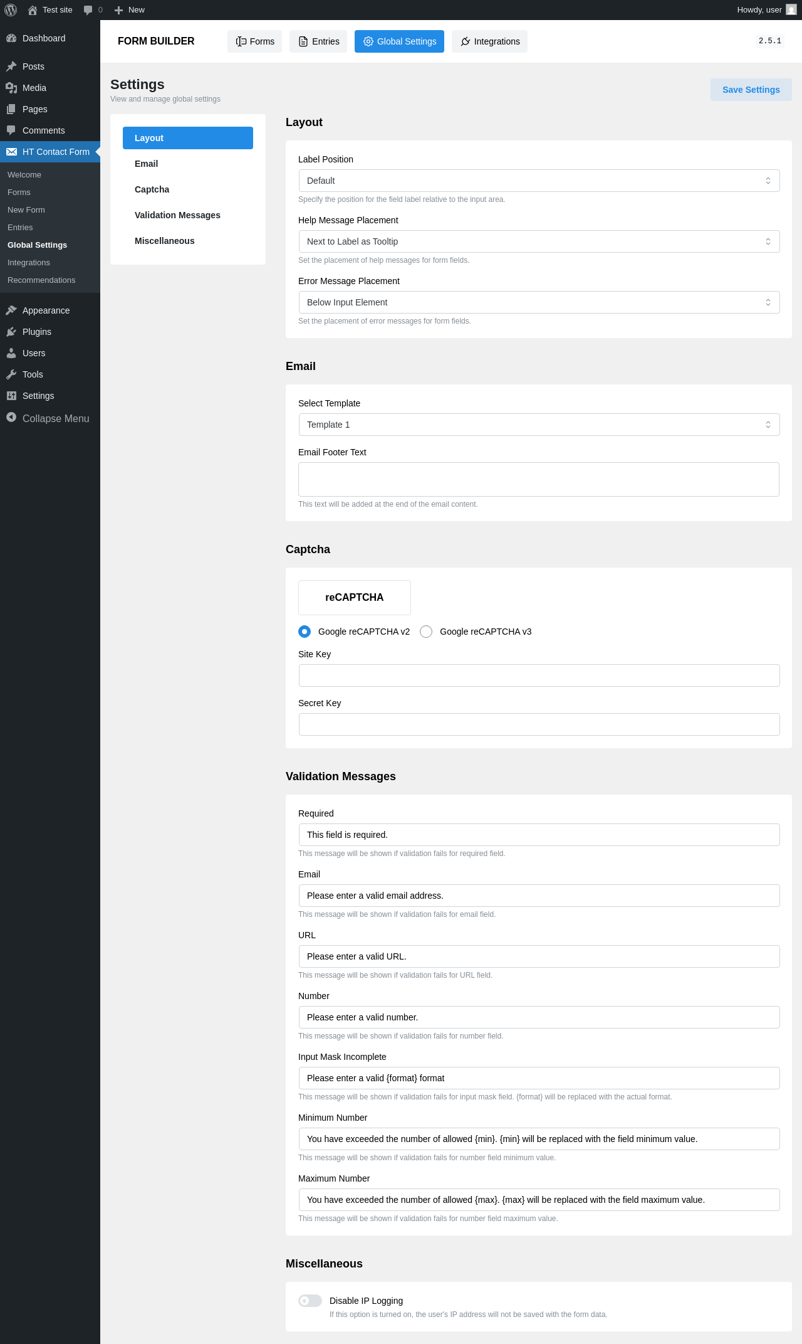Click the WordPress logo icon
Screen dimensions: 802x1344
coord(11,10)
